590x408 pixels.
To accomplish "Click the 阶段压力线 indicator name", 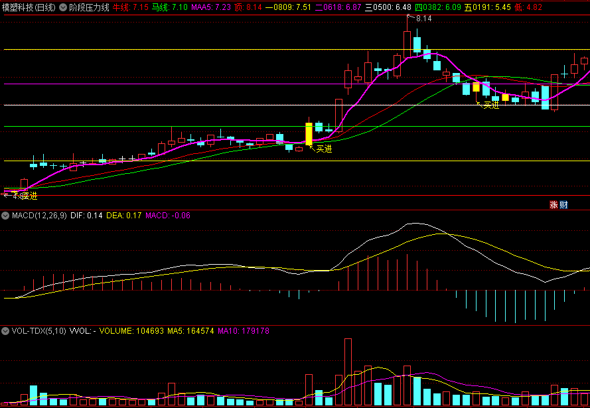I will [89, 7].
